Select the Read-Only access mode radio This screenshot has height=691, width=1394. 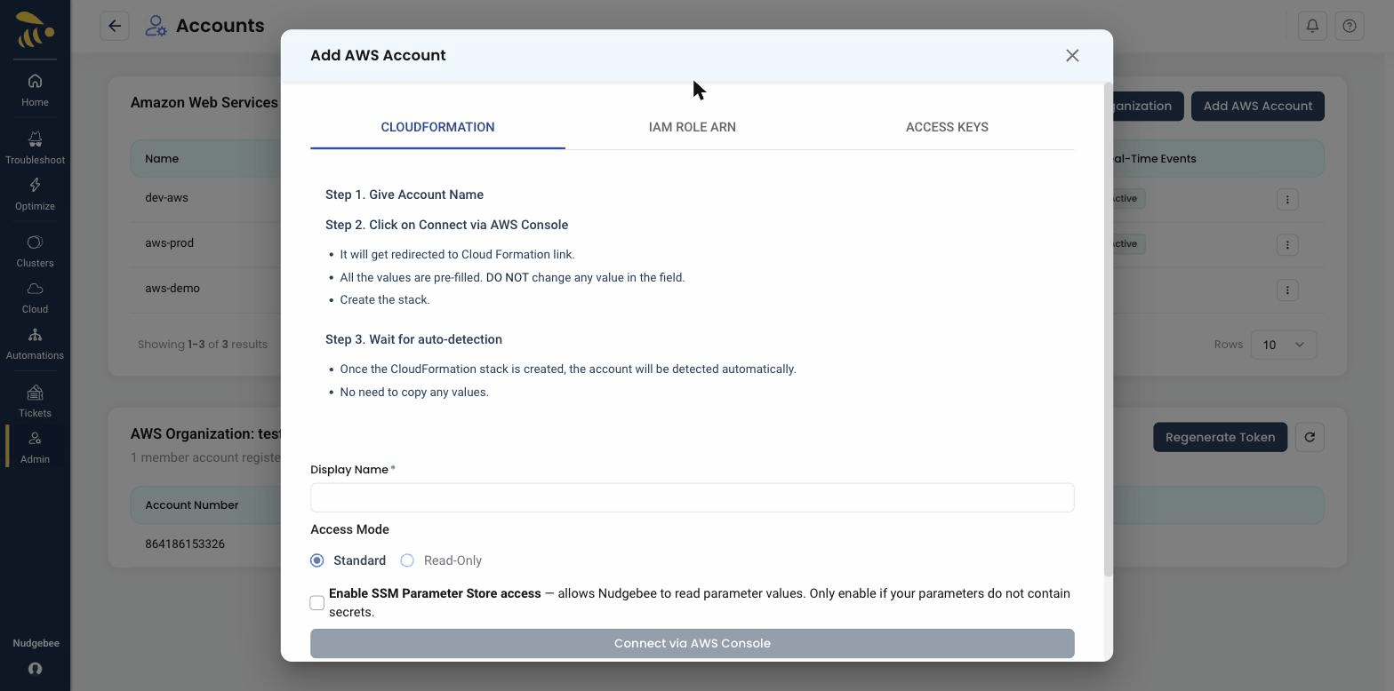(x=407, y=560)
